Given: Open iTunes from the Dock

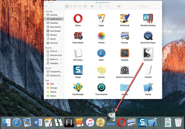Looking at the screenshot, I should click(x=90, y=123).
